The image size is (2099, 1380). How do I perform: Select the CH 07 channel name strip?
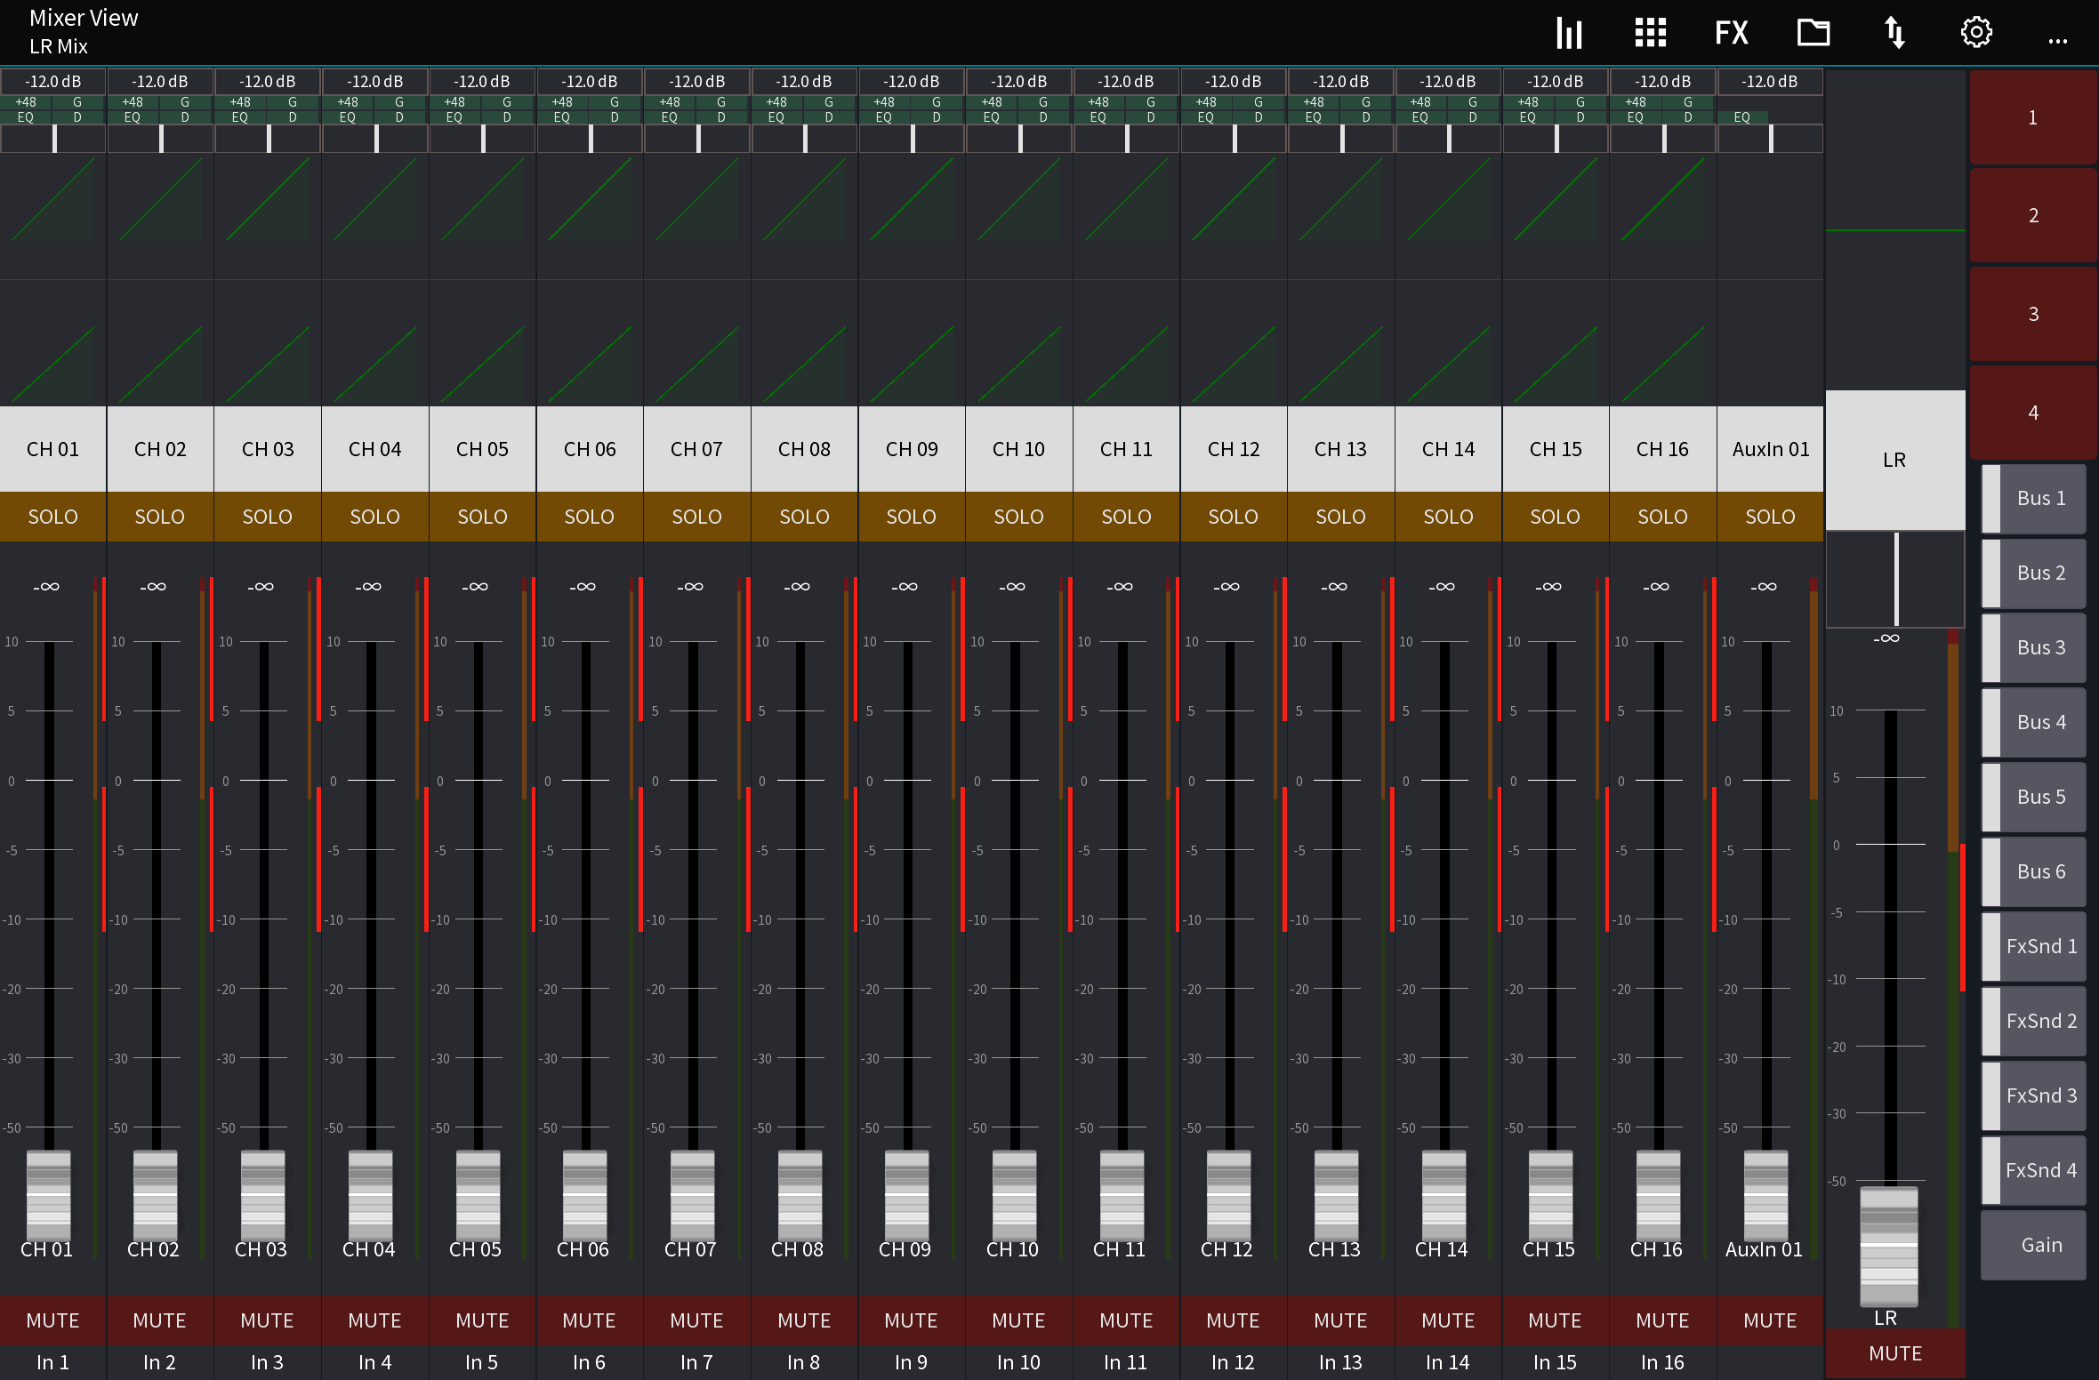(696, 449)
